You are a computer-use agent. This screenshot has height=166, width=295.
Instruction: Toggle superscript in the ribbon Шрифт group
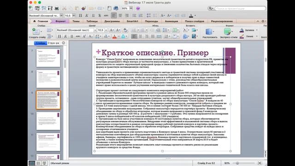[x=84, y=36]
